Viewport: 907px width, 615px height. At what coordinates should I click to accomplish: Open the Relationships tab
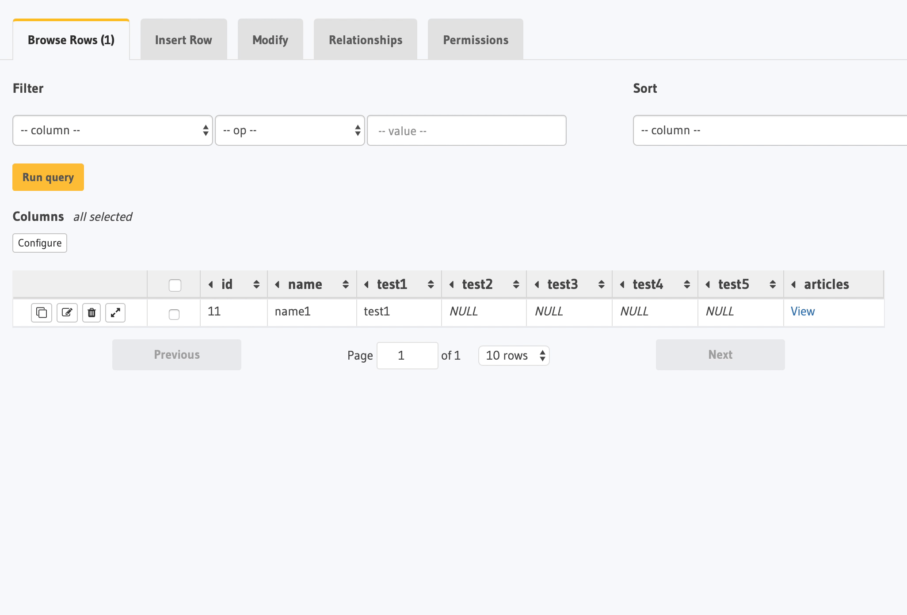(366, 40)
